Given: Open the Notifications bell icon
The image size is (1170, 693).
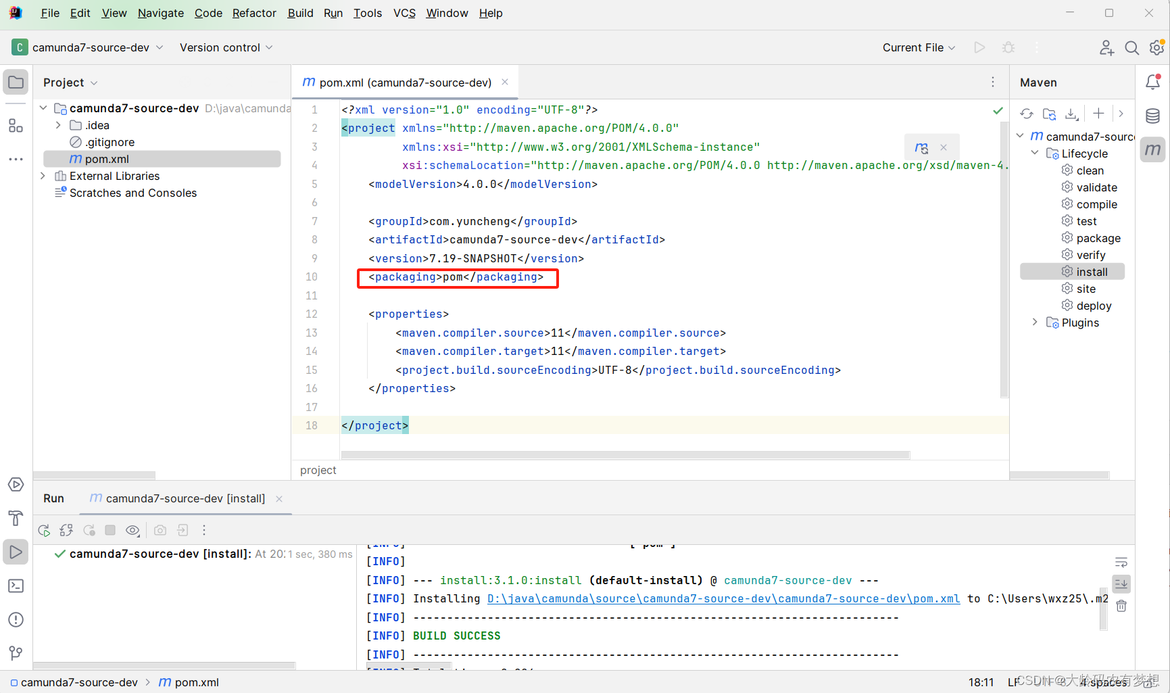Looking at the screenshot, I should (x=1153, y=82).
